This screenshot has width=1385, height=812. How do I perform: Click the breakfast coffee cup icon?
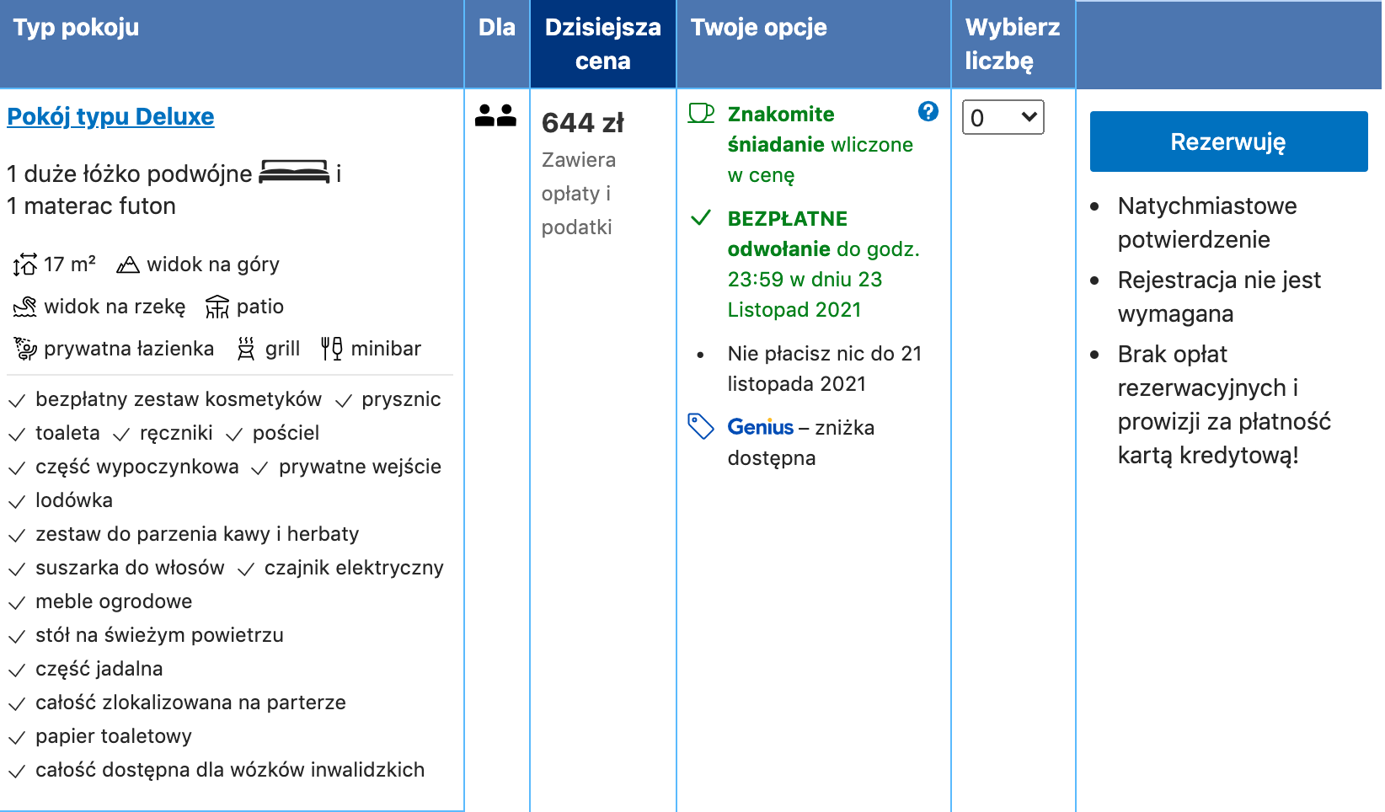pos(701,114)
